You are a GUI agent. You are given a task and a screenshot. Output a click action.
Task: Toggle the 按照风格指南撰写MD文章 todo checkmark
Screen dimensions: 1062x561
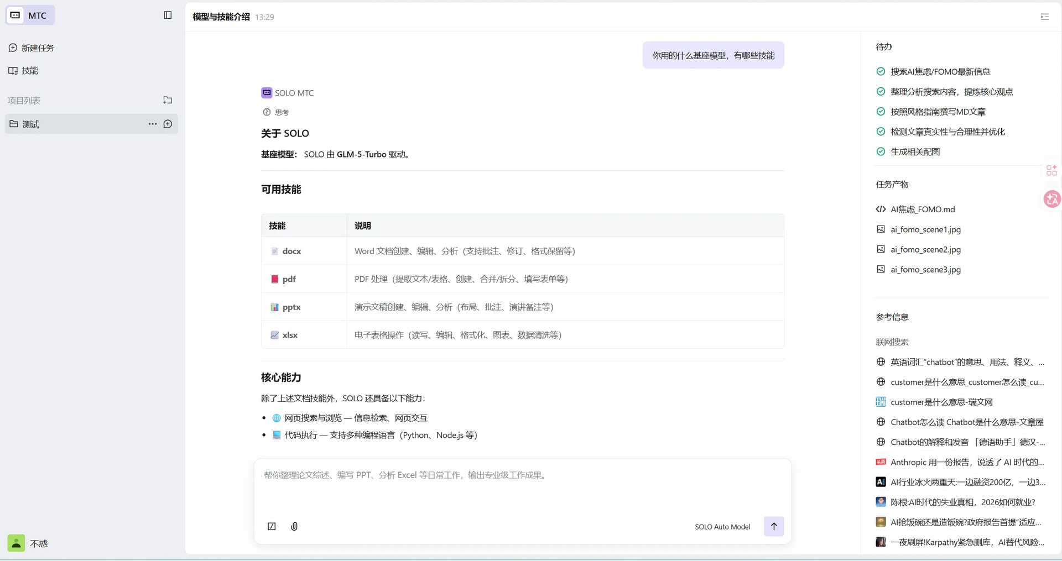click(x=881, y=112)
